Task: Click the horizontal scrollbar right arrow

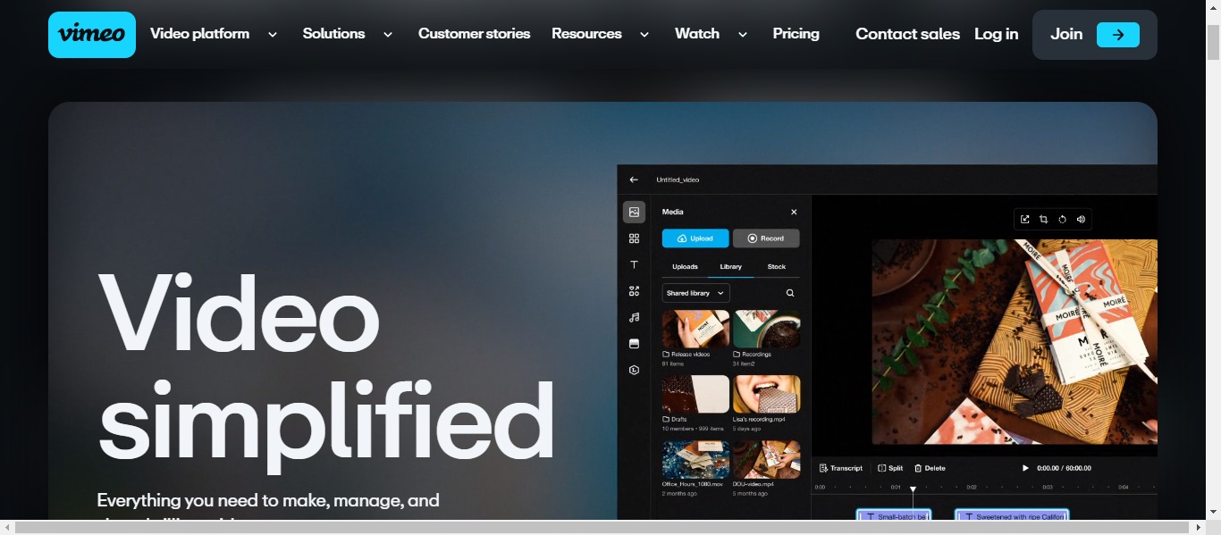Action: [1198, 528]
